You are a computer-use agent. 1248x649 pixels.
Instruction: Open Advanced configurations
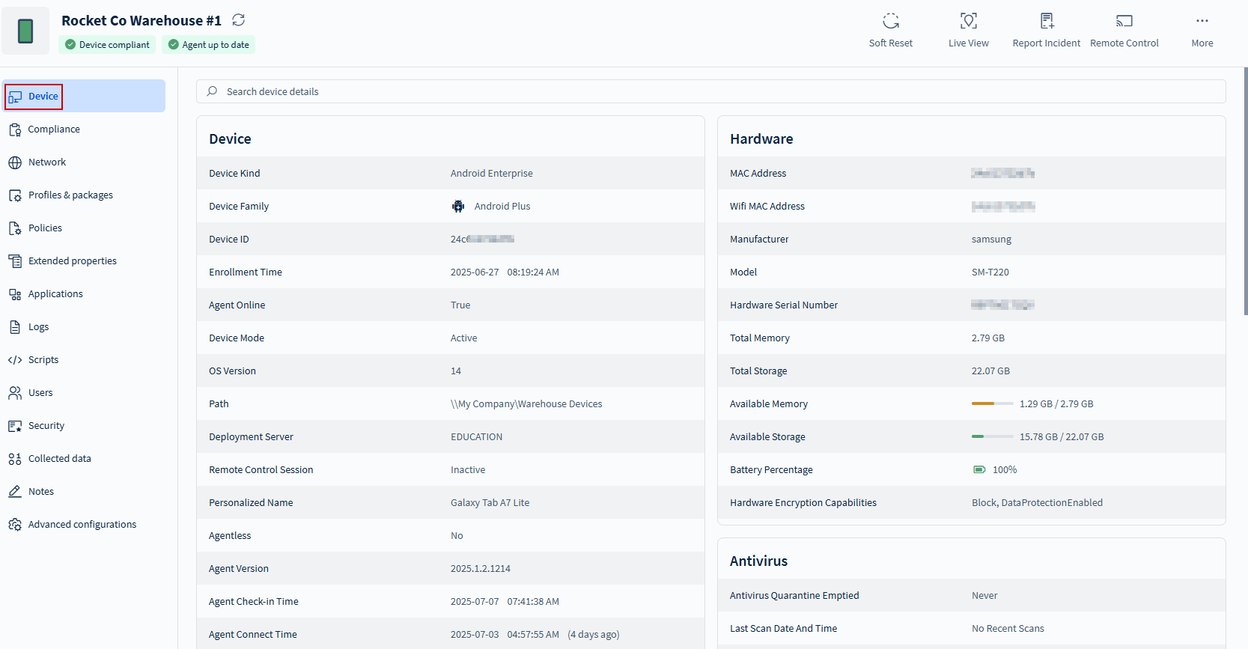click(82, 525)
